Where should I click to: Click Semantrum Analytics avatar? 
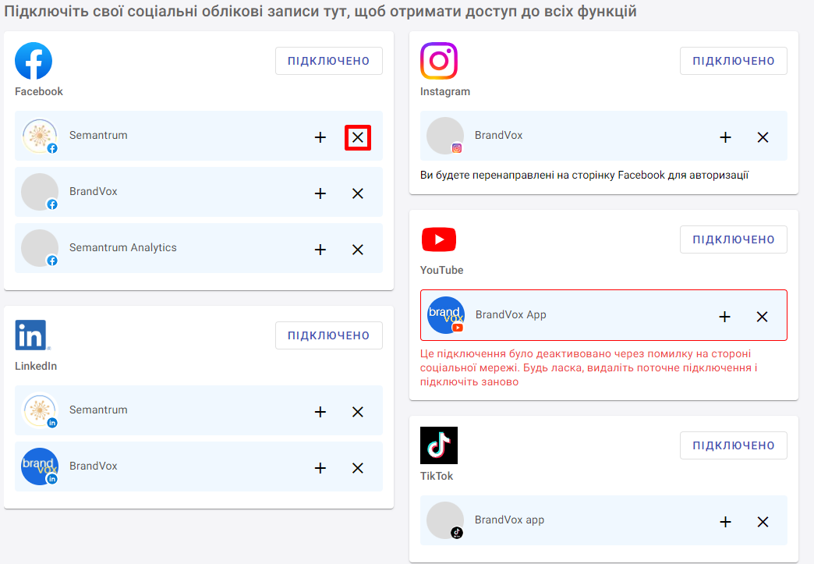pyautogui.click(x=40, y=248)
